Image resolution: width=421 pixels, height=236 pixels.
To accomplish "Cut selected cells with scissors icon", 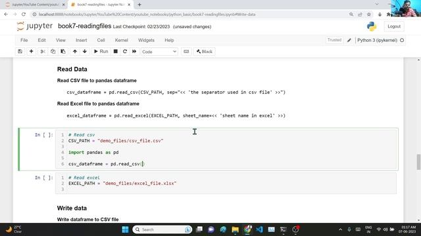I will 43,51.
